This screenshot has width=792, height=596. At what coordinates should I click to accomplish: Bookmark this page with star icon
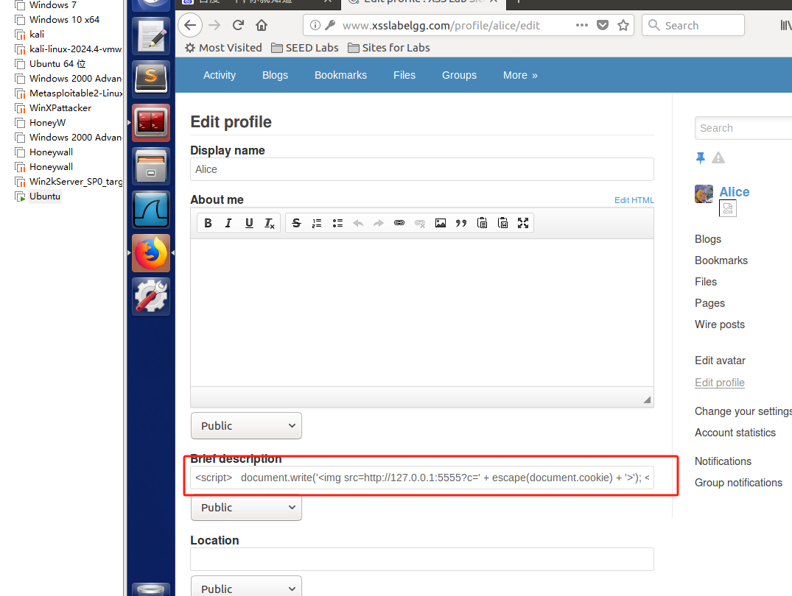(x=623, y=25)
